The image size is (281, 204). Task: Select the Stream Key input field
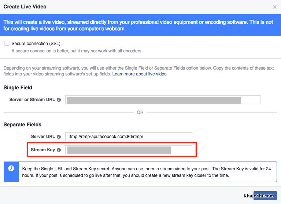coord(129,150)
